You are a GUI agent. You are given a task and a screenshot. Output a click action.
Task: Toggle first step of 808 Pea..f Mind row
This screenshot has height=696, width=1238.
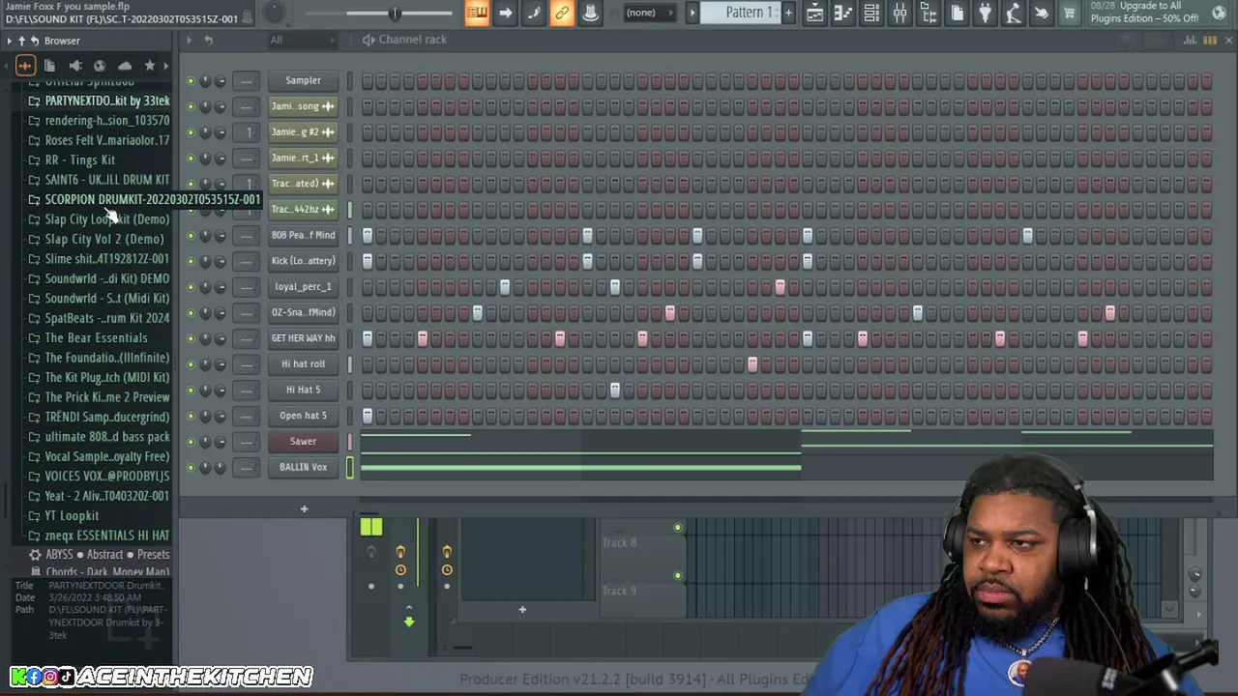coord(368,235)
